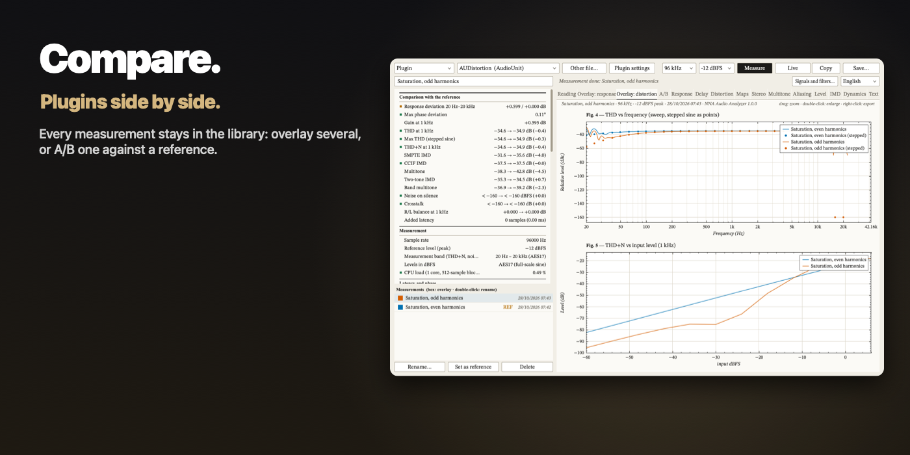Image resolution: width=910 pixels, height=455 pixels.
Task: Toggle overlay box for Saturation, even harmonics
Action: point(400,307)
